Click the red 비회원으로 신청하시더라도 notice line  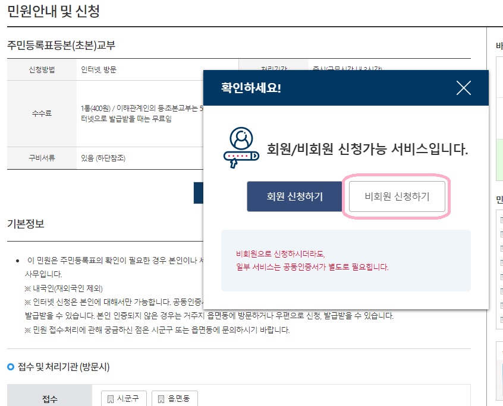281,254
